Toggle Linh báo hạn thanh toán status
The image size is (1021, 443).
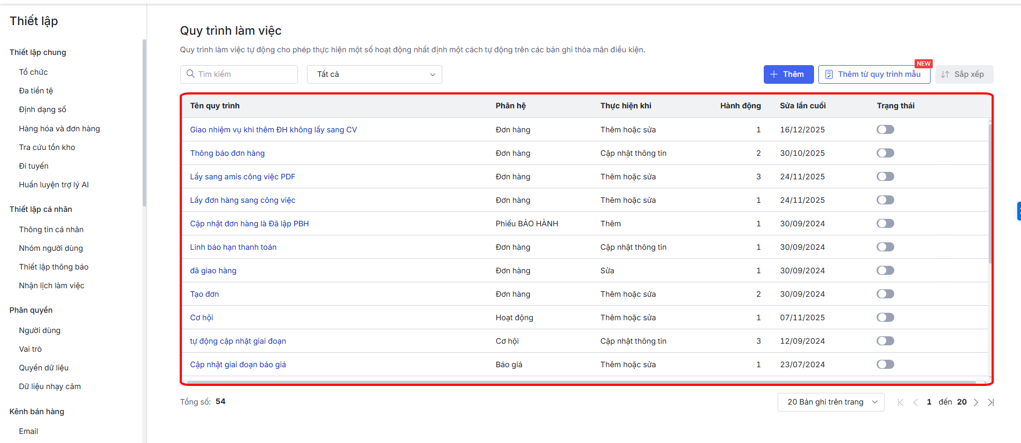click(x=885, y=247)
